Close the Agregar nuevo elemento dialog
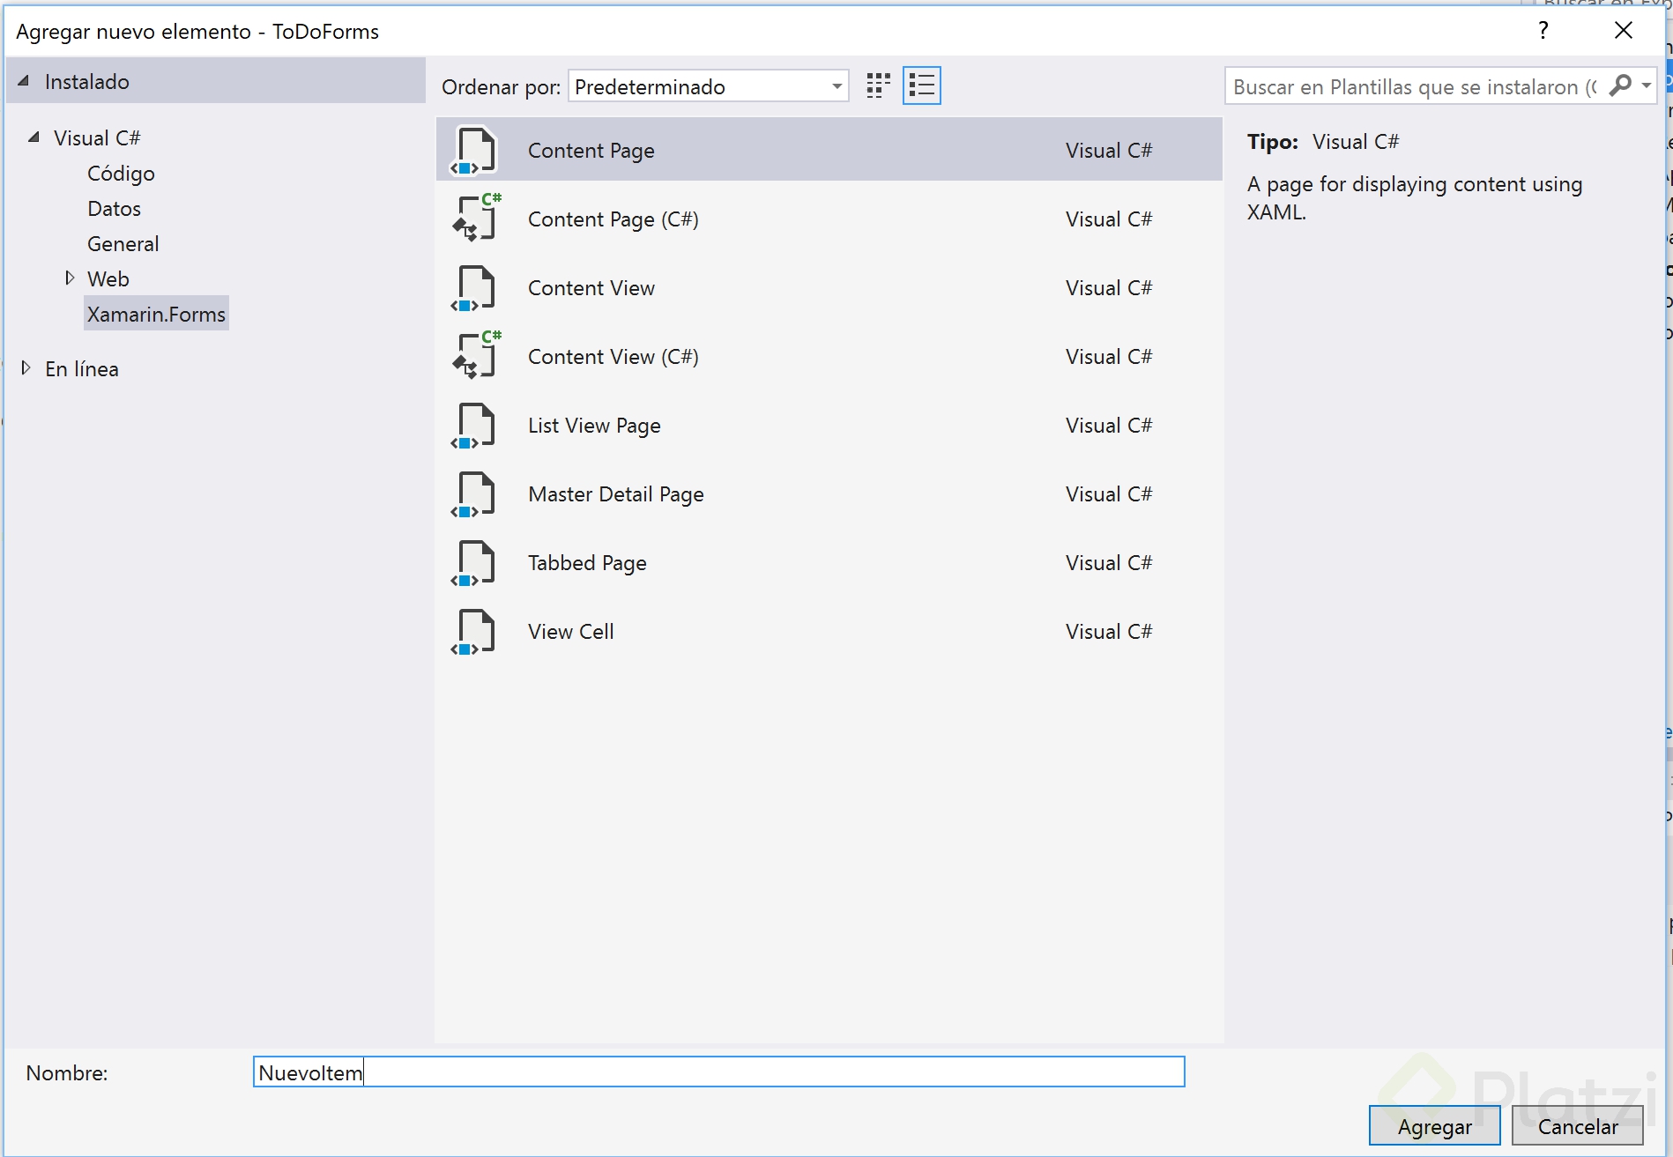This screenshot has width=1673, height=1157. pos(1624,31)
